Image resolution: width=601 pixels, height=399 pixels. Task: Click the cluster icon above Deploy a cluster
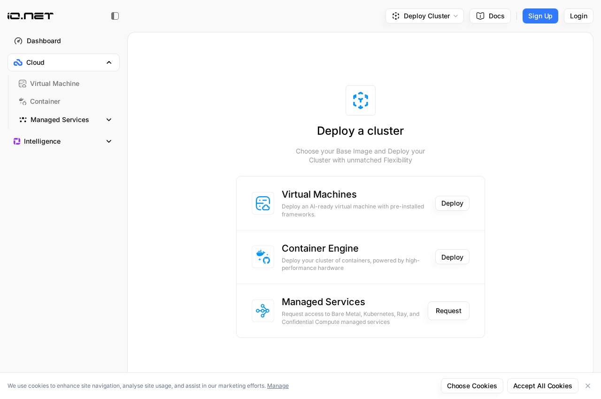point(361,100)
